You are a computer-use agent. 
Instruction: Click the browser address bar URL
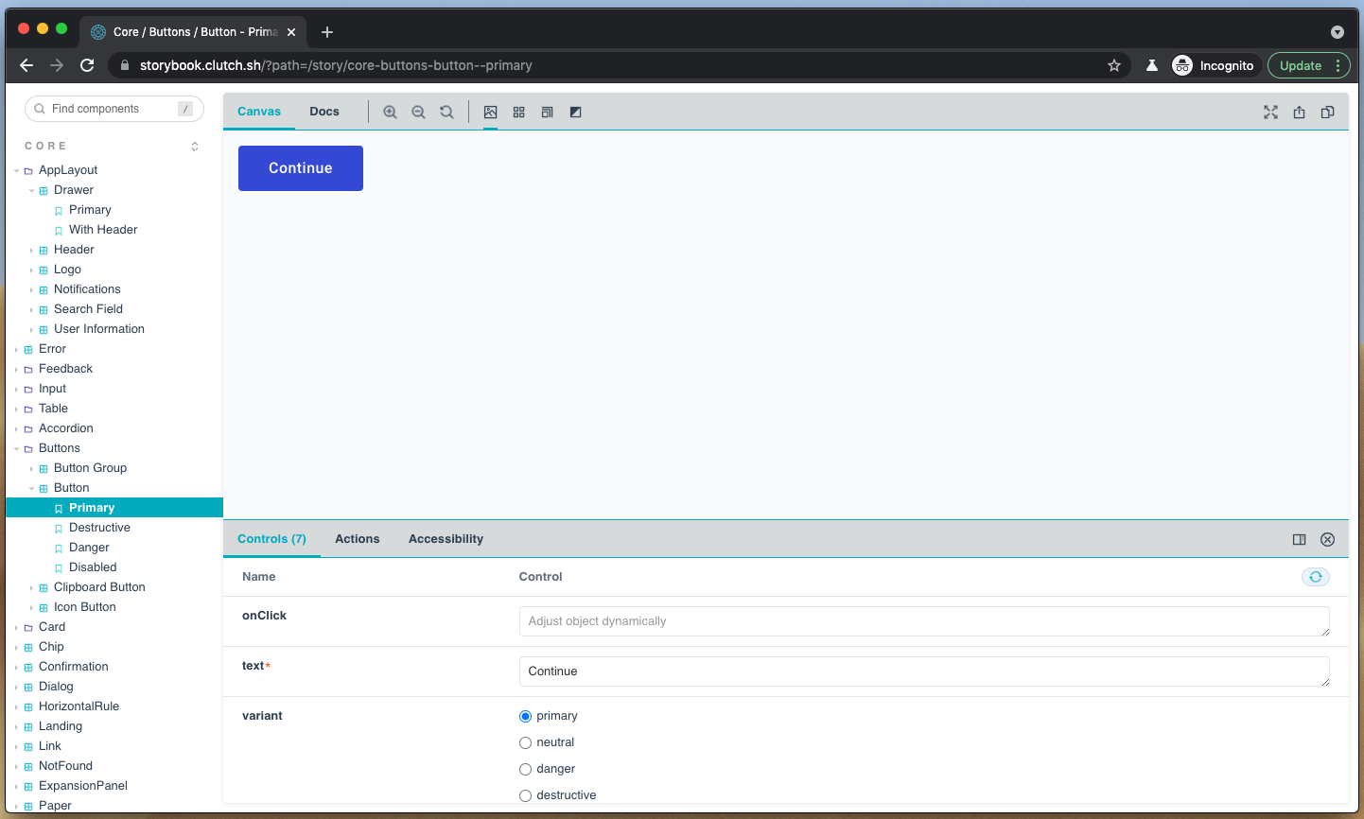[x=336, y=65]
